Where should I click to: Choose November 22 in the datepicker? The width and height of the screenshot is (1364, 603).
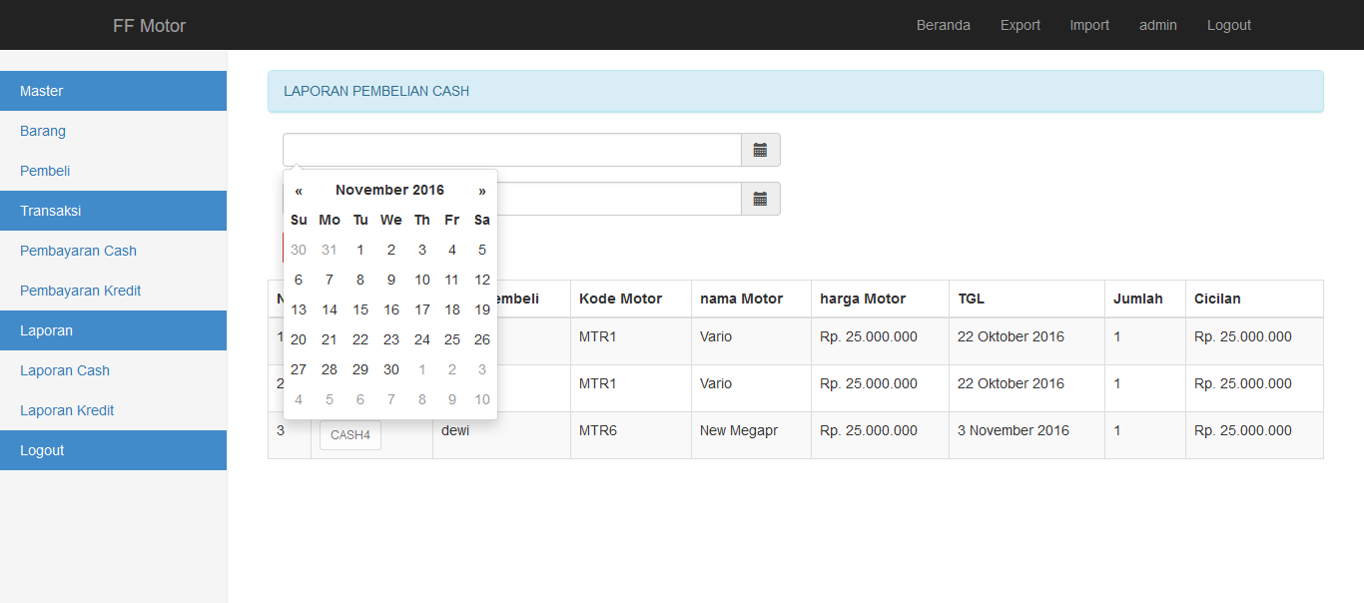pos(360,340)
